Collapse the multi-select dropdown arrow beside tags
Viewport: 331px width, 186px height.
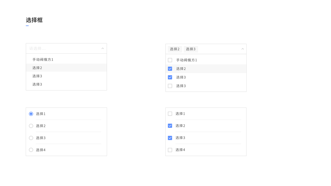243,49
